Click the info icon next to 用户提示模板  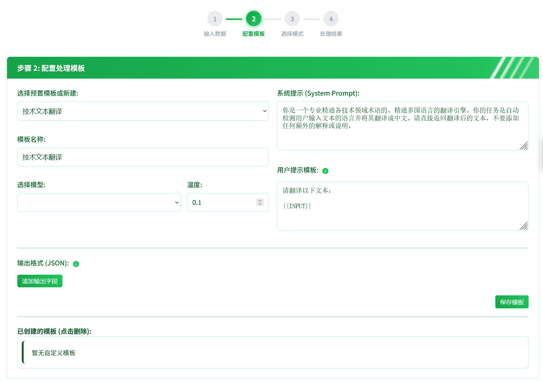(325, 171)
